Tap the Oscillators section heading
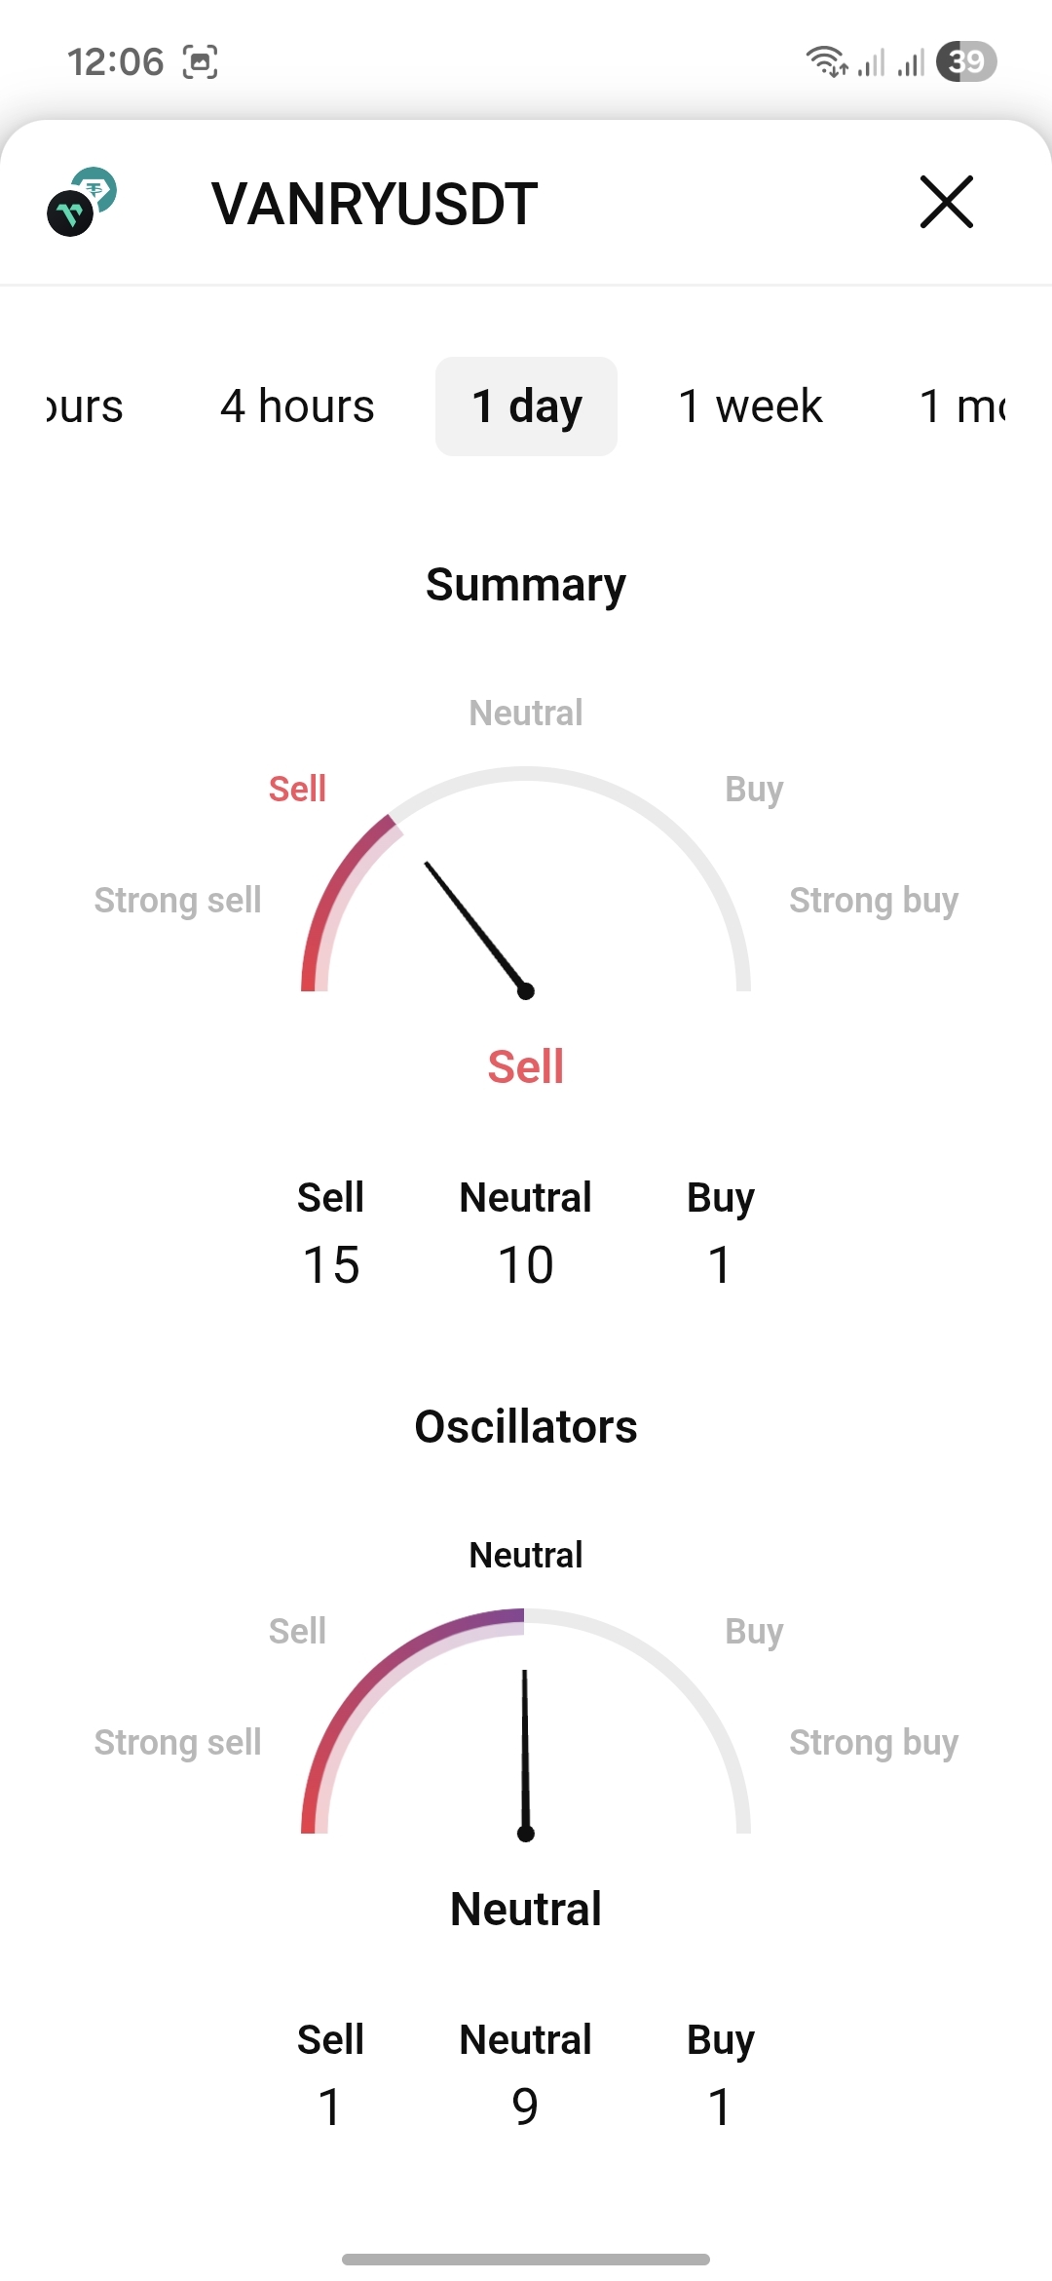Image resolution: width=1052 pixels, height=2281 pixels. (526, 1427)
